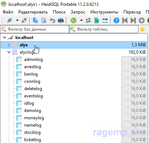The height and width of the screenshot is (143, 149).
Task: Click the blue Help question mark icon
Action: point(116,20)
